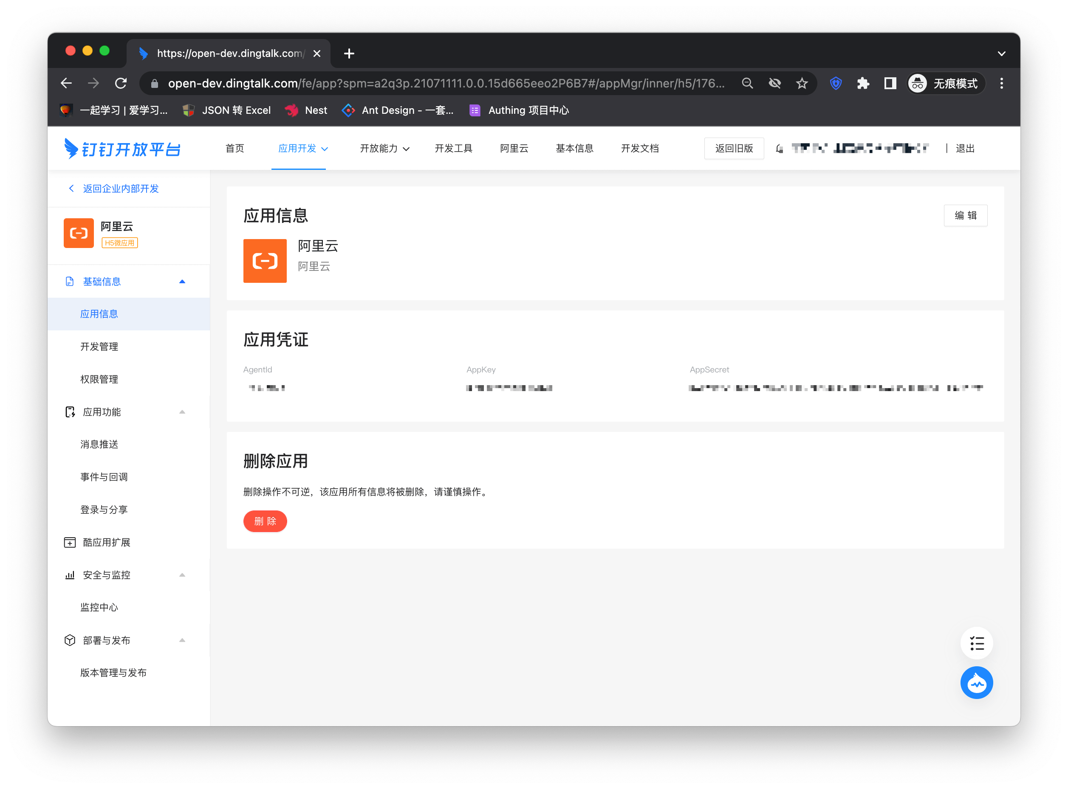Click the crossed-eye tracking protection icon
The height and width of the screenshot is (789, 1068).
[x=774, y=84]
